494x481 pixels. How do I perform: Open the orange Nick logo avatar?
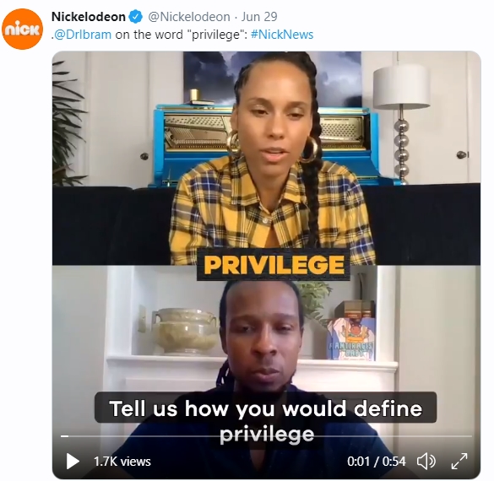click(x=22, y=29)
